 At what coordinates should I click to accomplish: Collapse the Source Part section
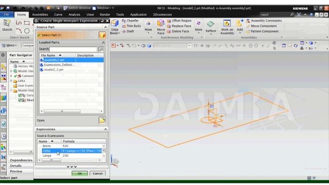point(105,27)
